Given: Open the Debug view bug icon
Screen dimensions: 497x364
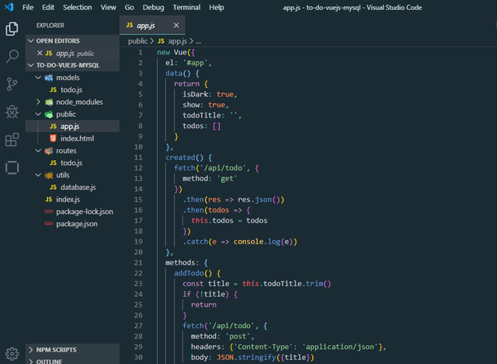Looking at the screenshot, I should pyautogui.click(x=12, y=112).
